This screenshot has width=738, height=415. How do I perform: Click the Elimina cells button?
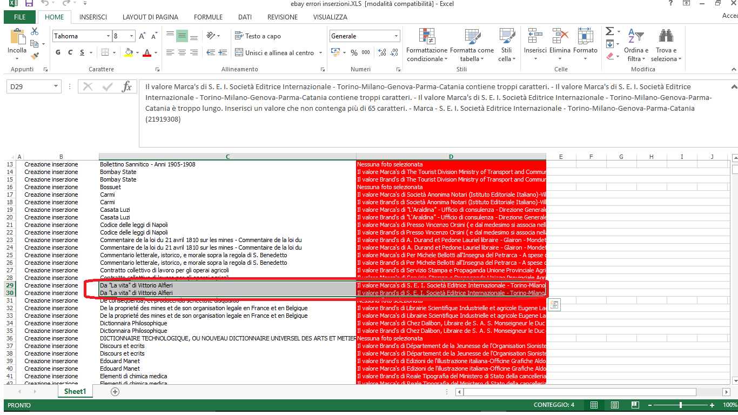pos(560,45)
